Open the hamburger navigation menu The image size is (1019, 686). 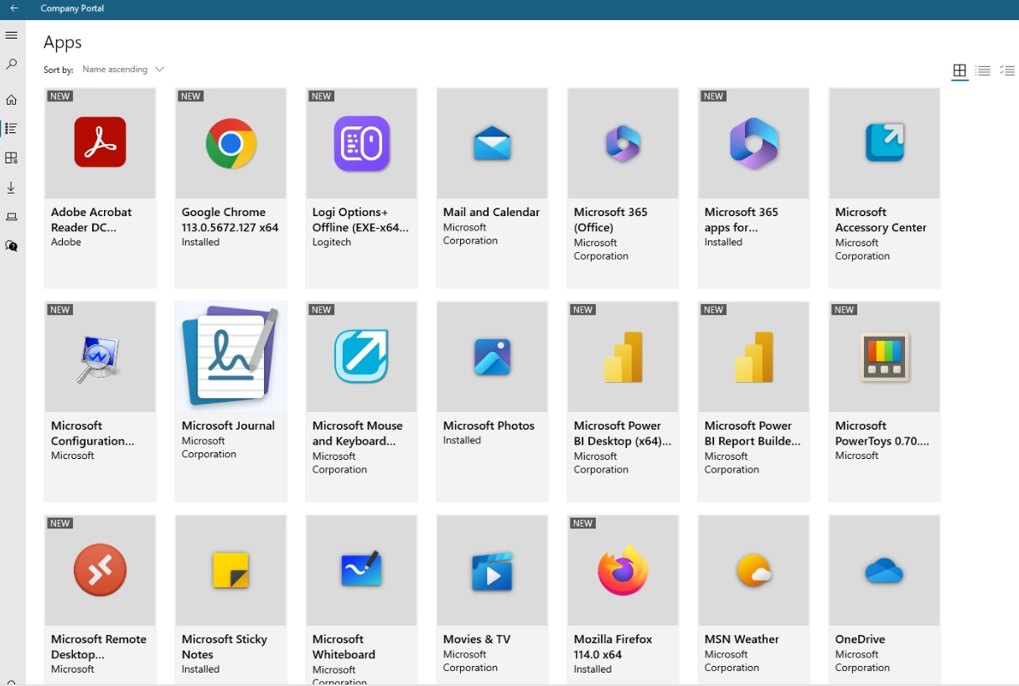point(12,35)
